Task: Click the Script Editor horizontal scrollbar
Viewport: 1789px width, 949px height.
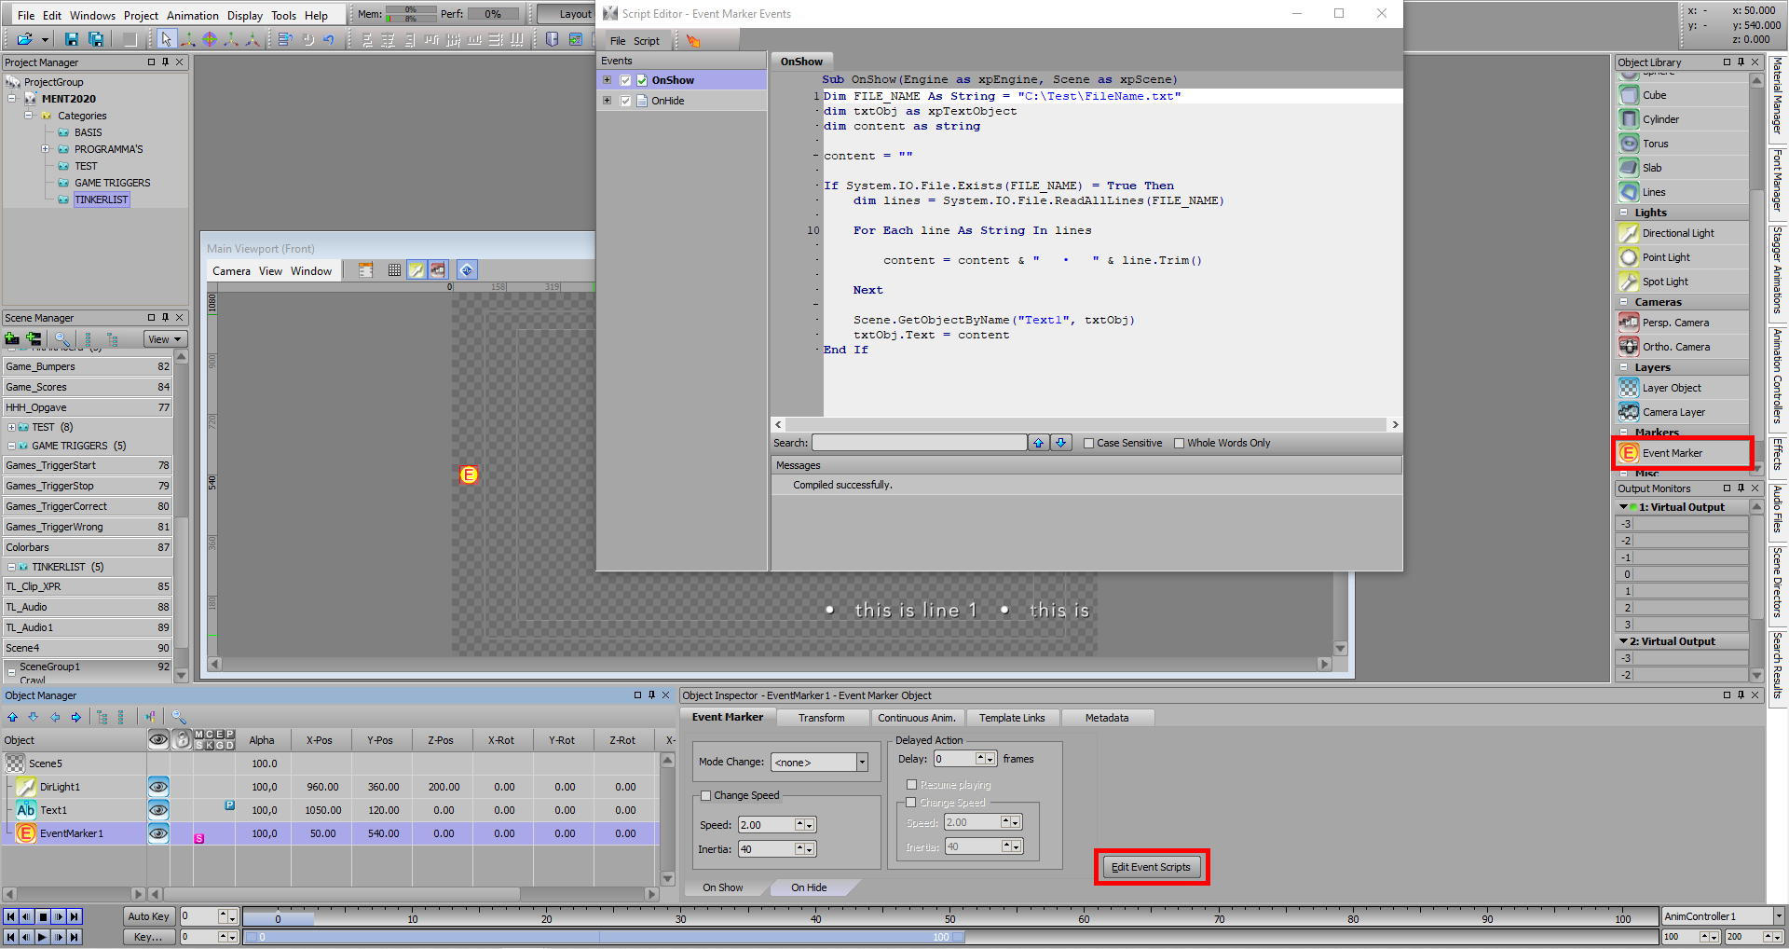Action: coord(1086,425)
